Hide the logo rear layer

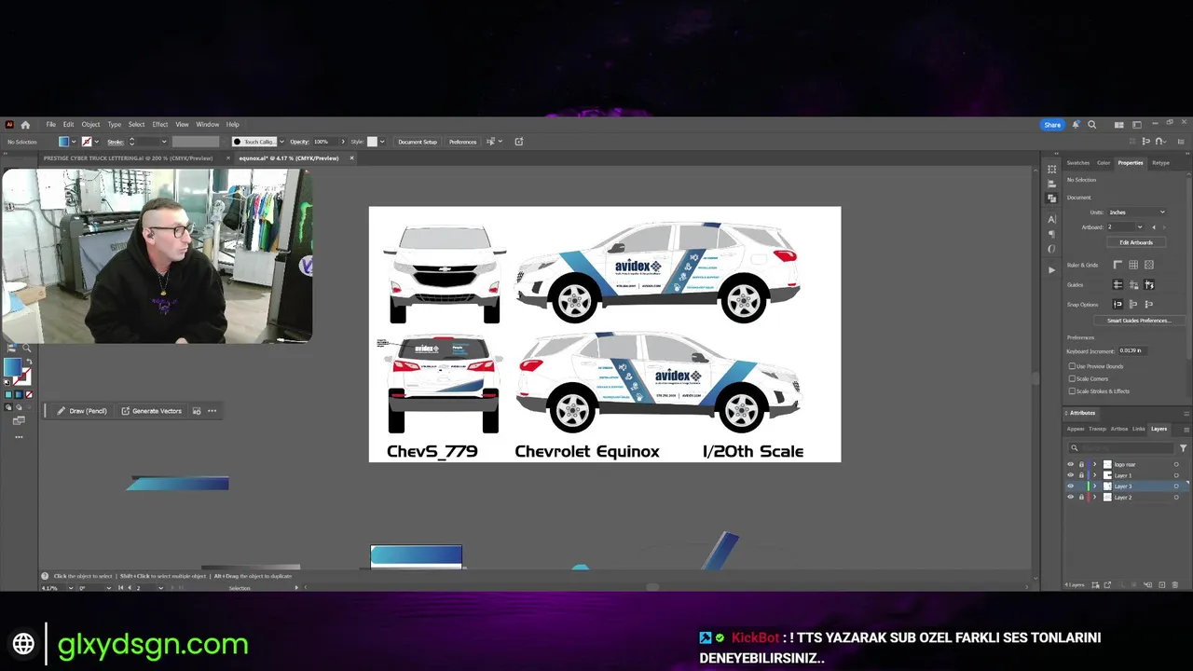coord(1070,464)
